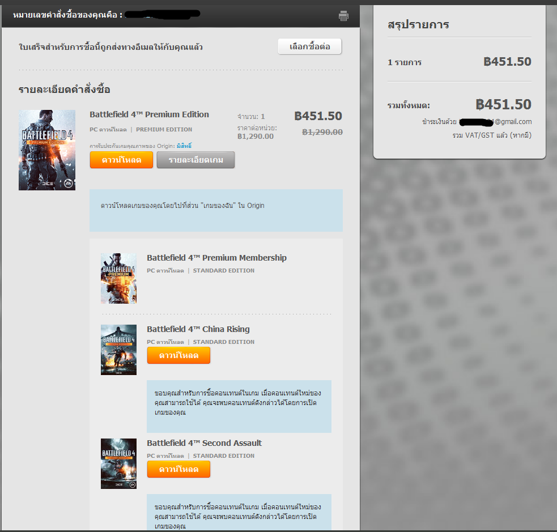Open Premium Membership cover thumbnail

click(118, 278)
